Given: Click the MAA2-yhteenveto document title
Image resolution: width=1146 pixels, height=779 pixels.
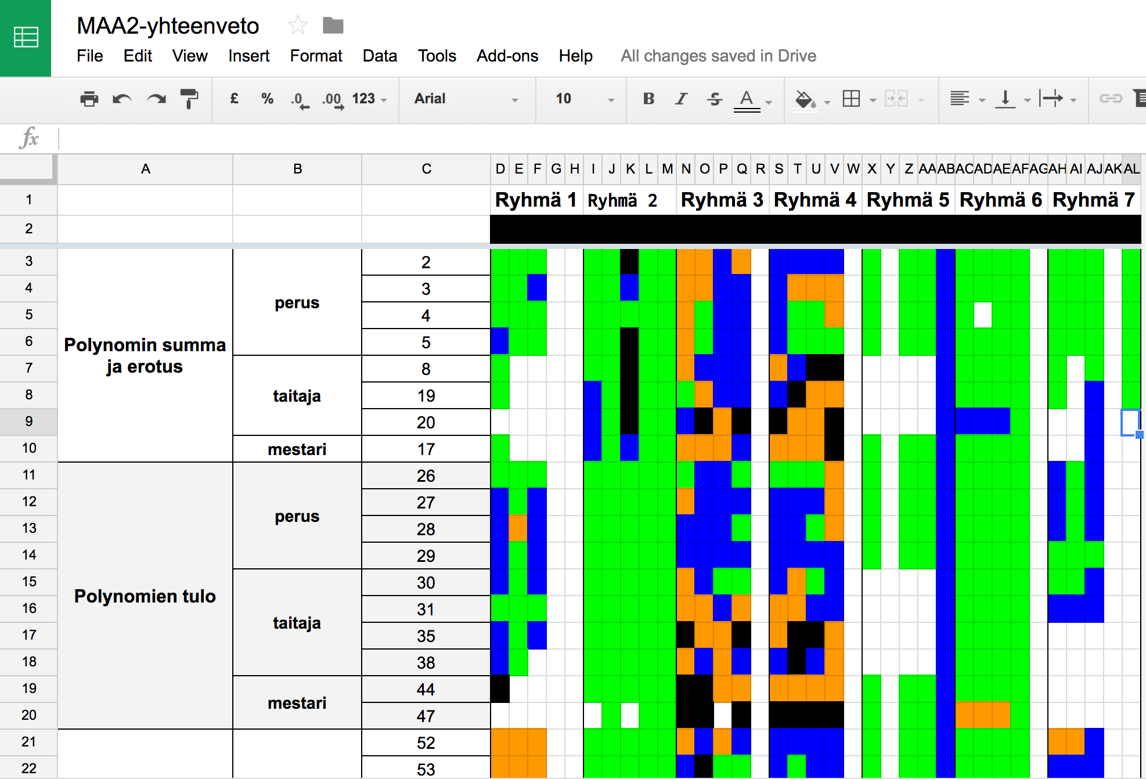Looking at the screenshot, I should coord(168,26).
